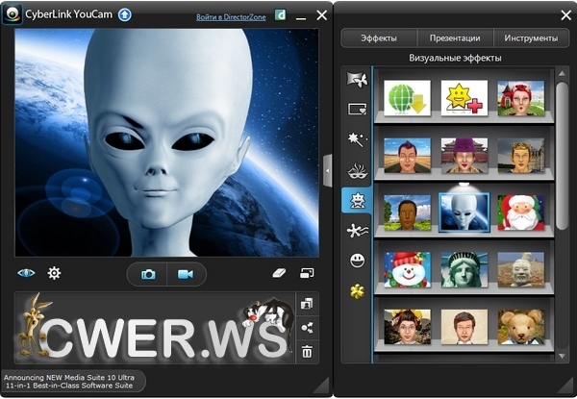Open YouCam settings gear

[55, 273]
